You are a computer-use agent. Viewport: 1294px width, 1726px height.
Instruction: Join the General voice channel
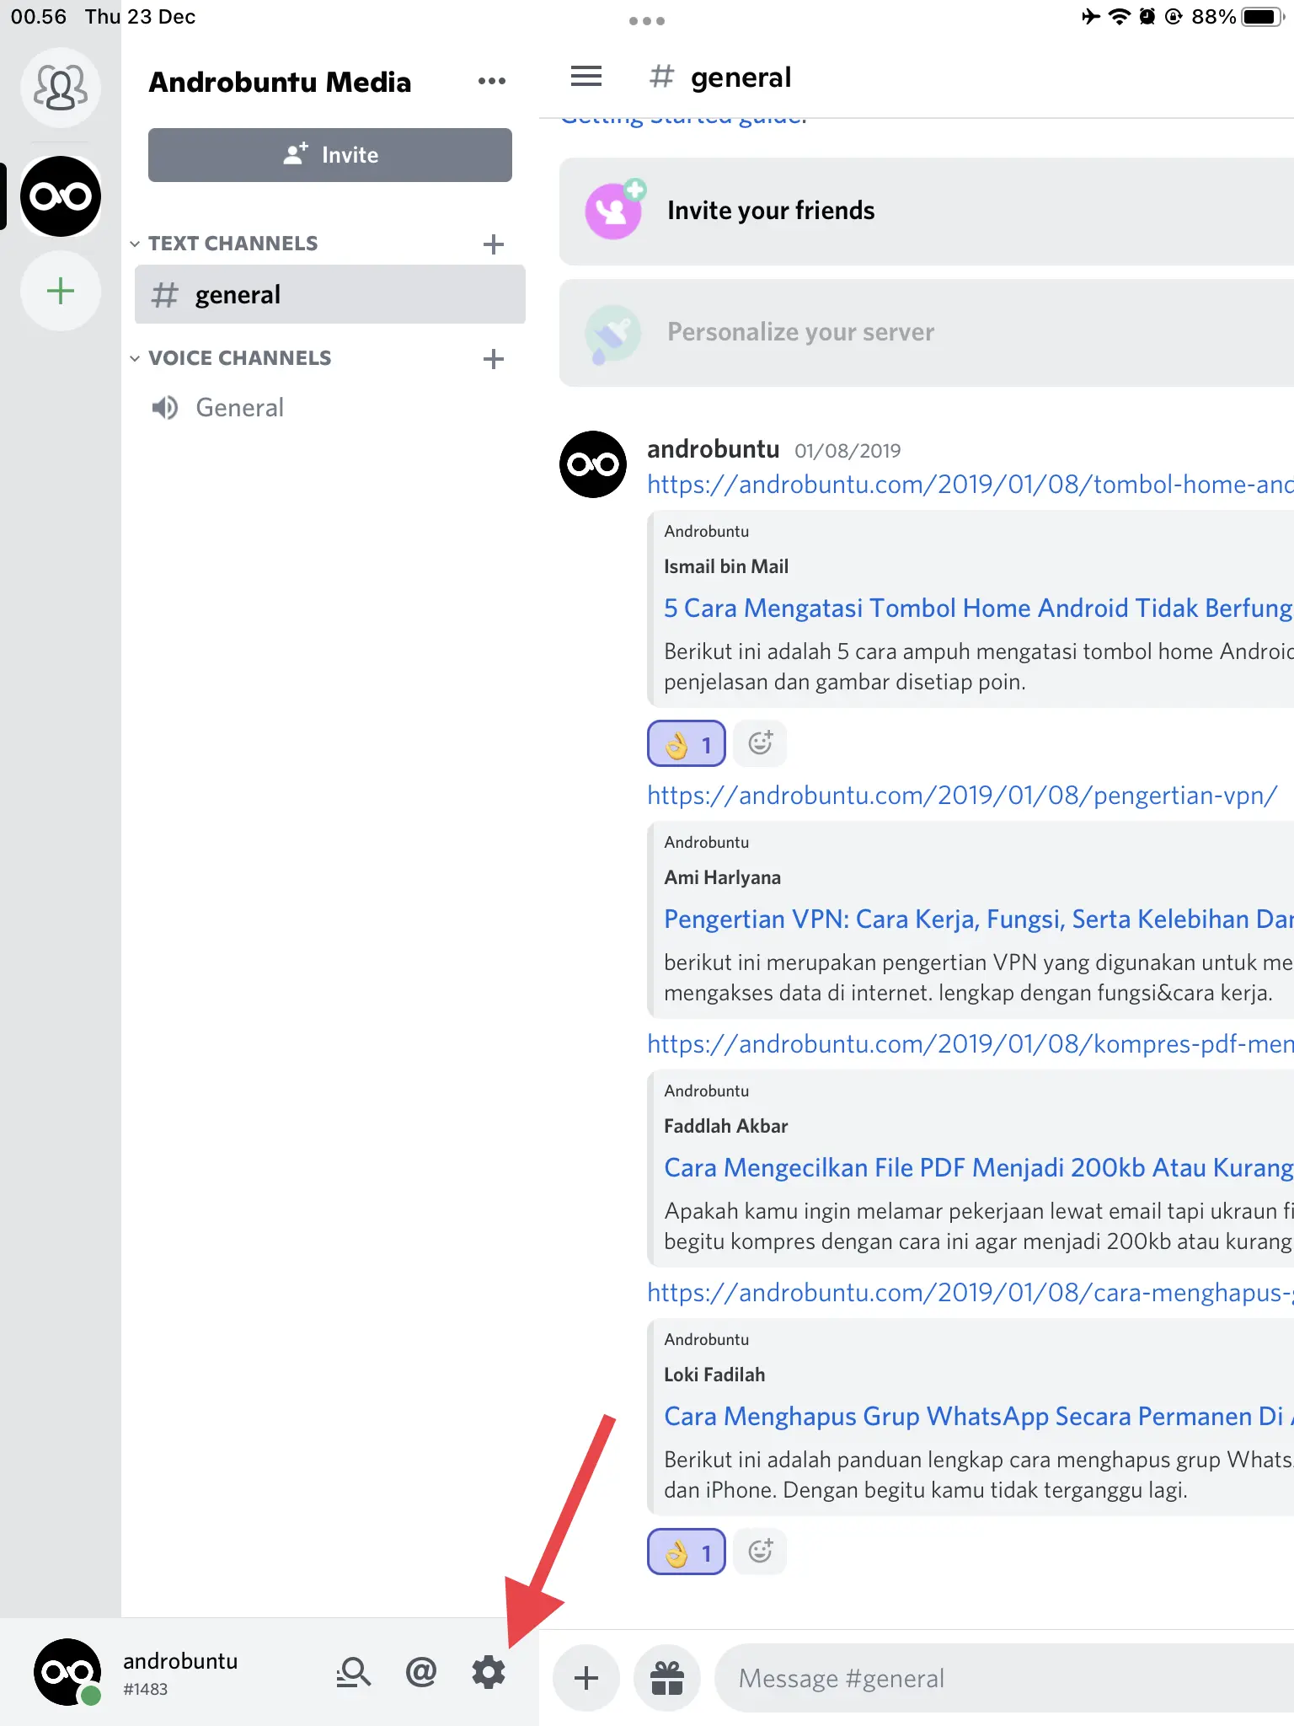click(x=330, y=408)
